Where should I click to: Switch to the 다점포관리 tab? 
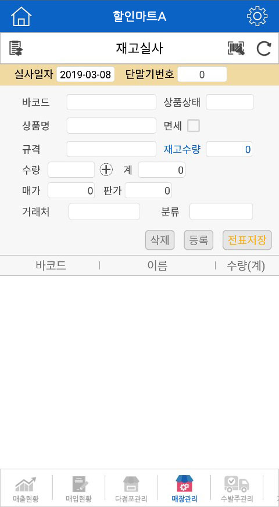tap(131, 488)
